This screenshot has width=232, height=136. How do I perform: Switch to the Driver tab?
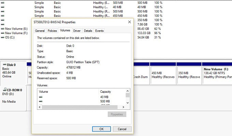(x=77, y=31)
